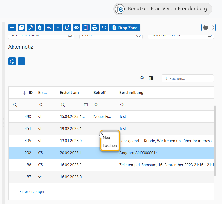222x204 pixels.
Task: Click the reply arrow toolbar icon
Action: coord(49,28)
